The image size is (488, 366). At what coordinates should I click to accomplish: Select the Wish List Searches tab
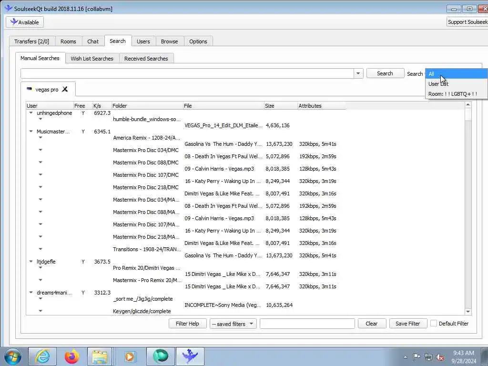tap(92, 59)
